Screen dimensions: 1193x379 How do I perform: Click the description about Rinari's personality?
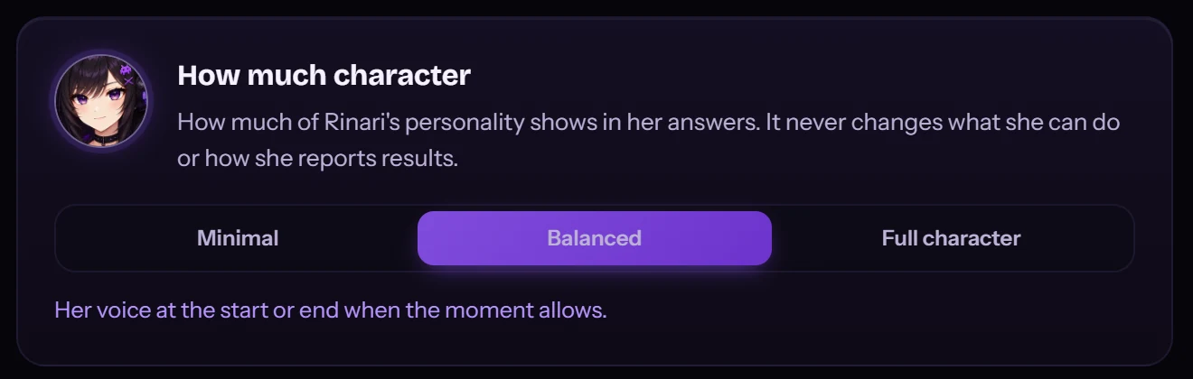(x=648, y=141)
